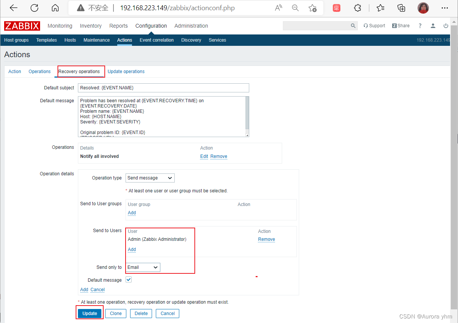Switch to the Update operations tab
This screenshot has width=458, height=323.
tap(126, 72)
